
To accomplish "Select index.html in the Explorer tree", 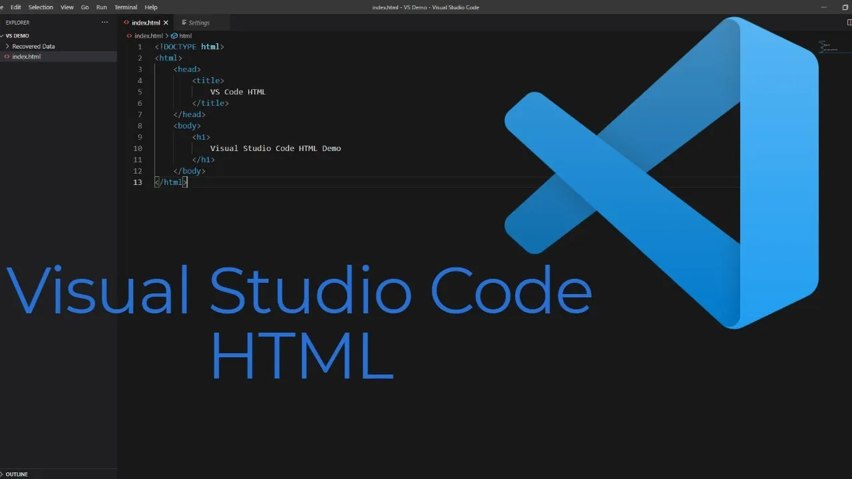I will (25, 56).
